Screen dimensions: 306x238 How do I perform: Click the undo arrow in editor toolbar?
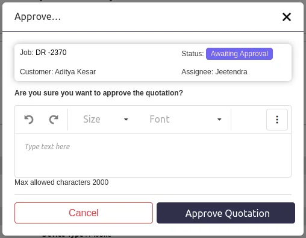(29, 120)
